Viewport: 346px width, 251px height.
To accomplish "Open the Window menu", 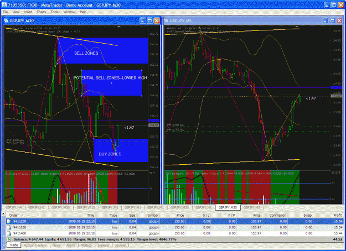I will [69, 12].
